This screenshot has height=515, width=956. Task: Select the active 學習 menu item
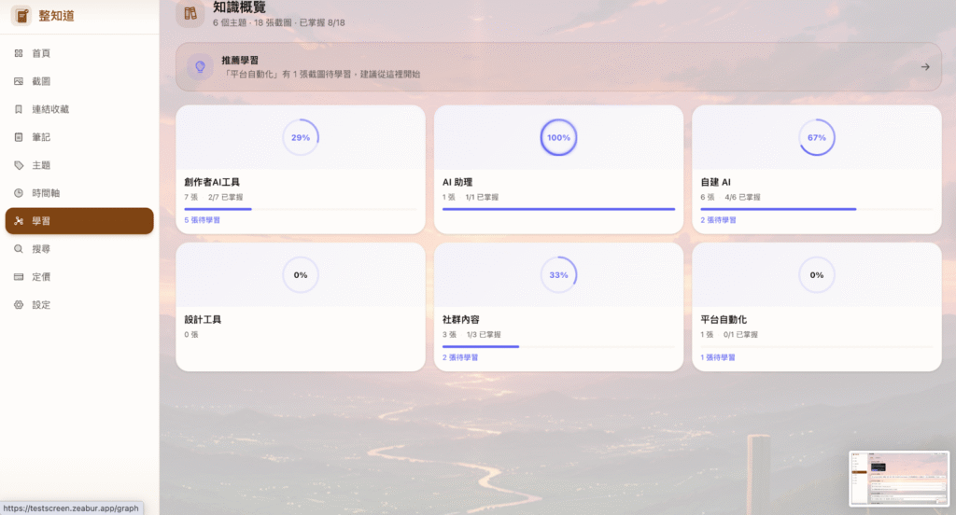coord(79,221)
